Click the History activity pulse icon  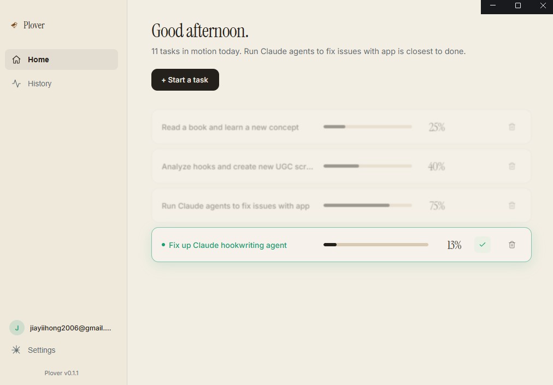16,84
